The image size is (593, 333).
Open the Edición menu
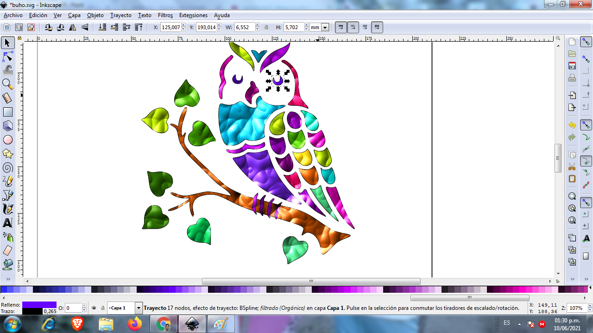38,15
